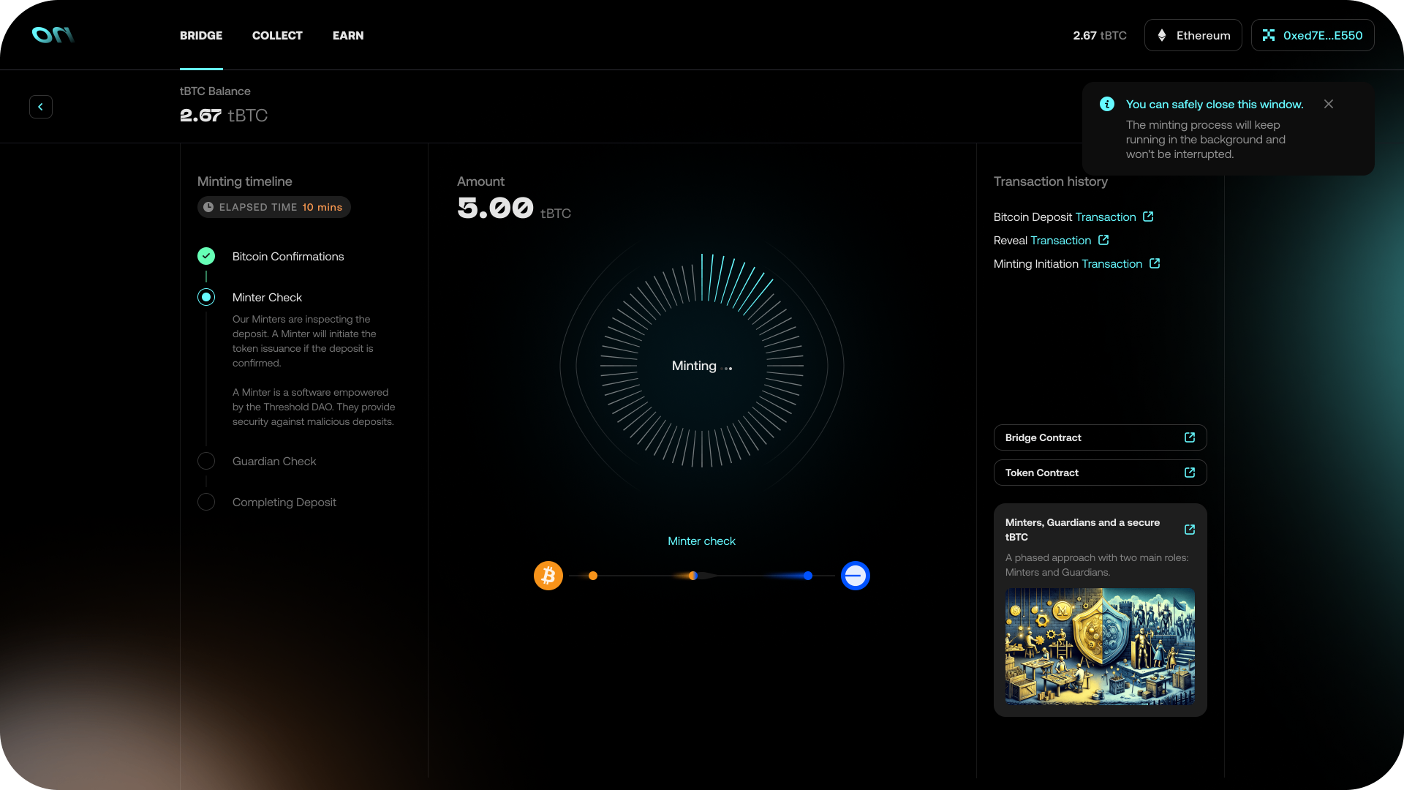Click the app logo in the header
This screenshot has height=790, width=1404.
(53, 34)
